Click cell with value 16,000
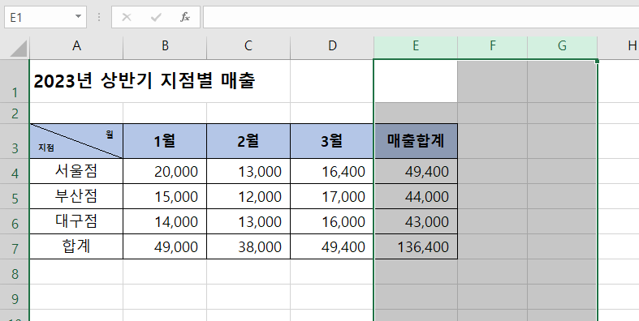 click(x=332, y=221)
